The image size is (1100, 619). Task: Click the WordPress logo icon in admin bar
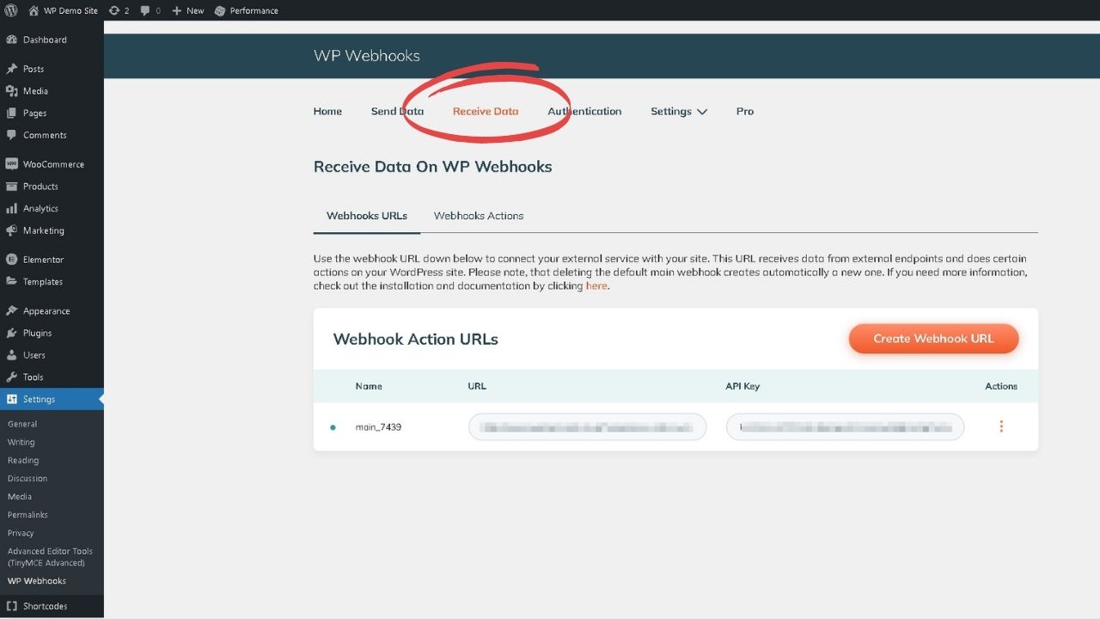point(11,10)
